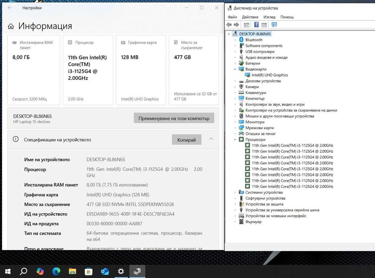The width and height of the screenshot is (375, 278).
Task: Click Преименуване на този компютър button
Action: click(174, 118)
